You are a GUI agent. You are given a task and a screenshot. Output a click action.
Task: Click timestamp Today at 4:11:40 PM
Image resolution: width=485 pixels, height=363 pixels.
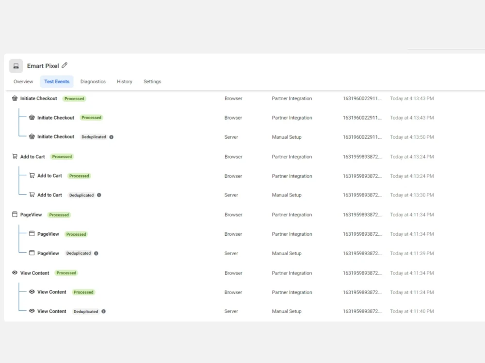(412, 311)
